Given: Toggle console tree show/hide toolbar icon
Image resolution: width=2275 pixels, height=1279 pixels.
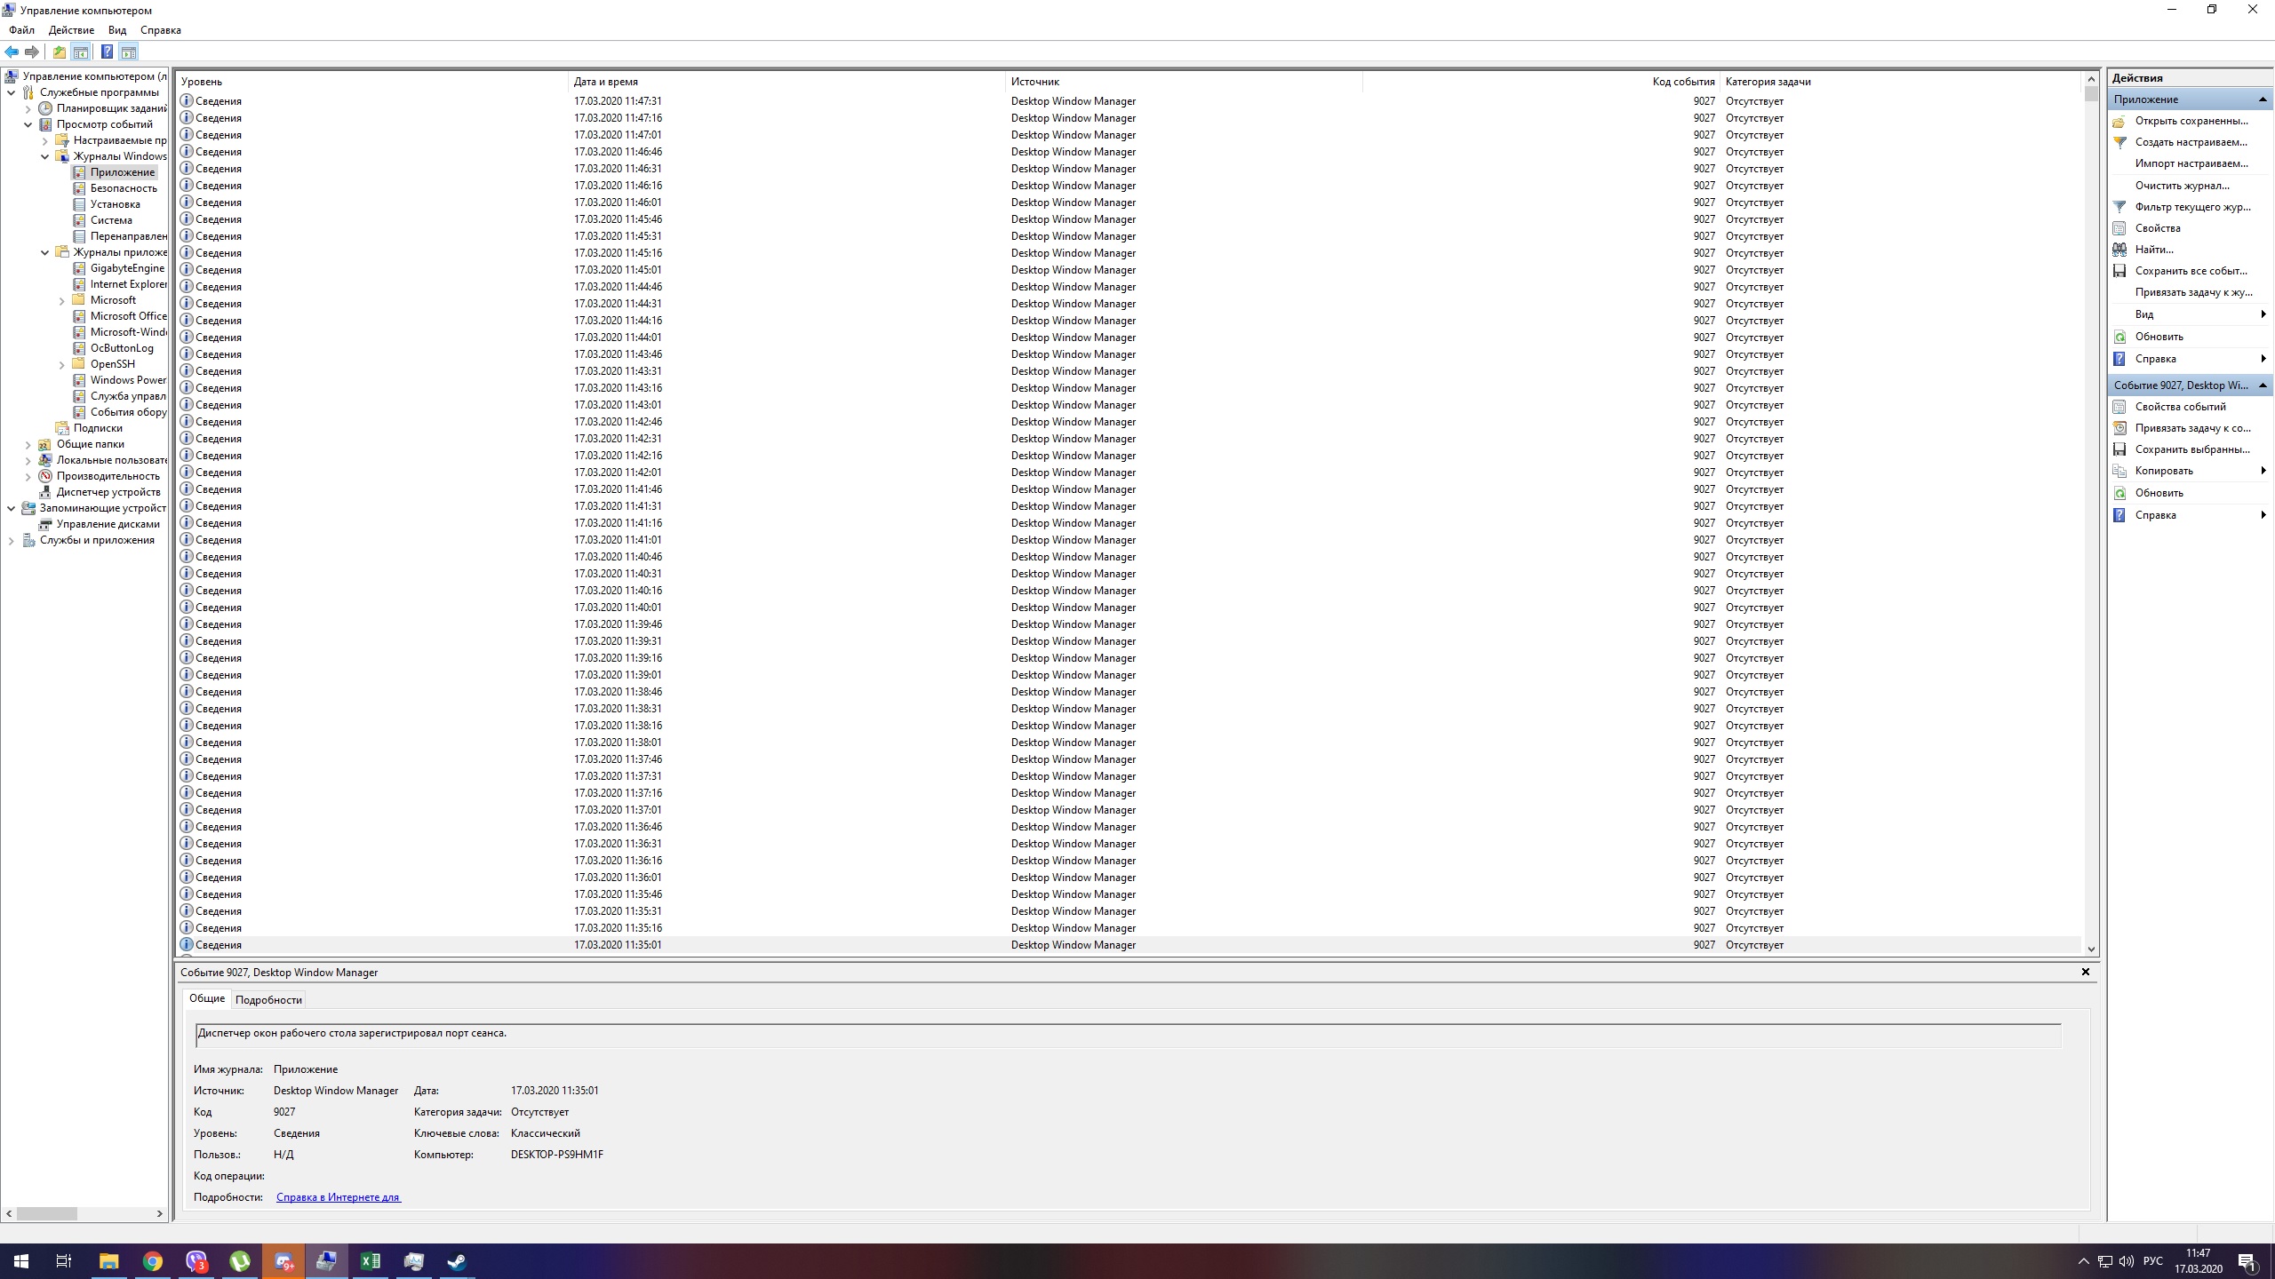Looking at the screenshot, I should [x=81, y=52].
